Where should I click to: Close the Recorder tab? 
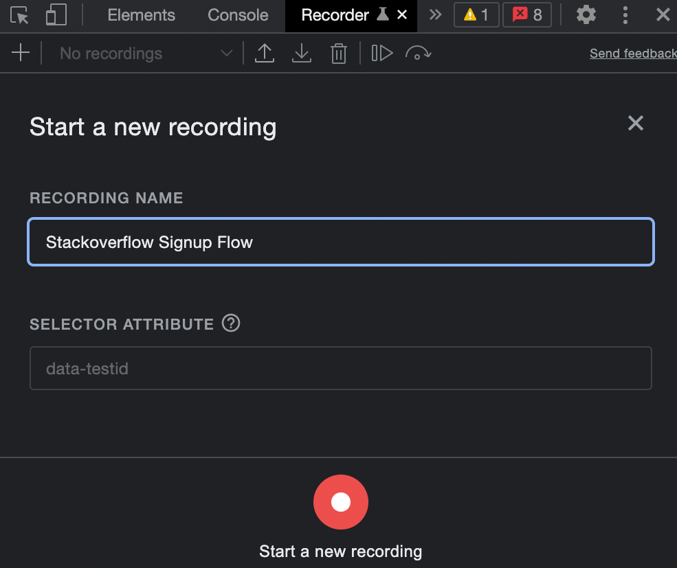click(402, 15)
